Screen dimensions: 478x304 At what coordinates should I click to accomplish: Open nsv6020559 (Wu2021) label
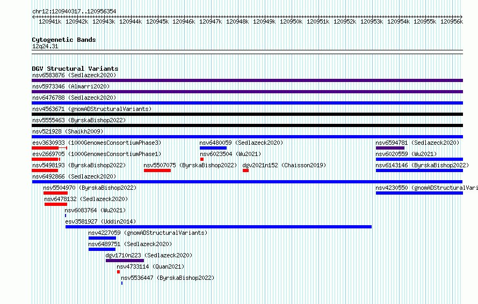click(406, 154)
